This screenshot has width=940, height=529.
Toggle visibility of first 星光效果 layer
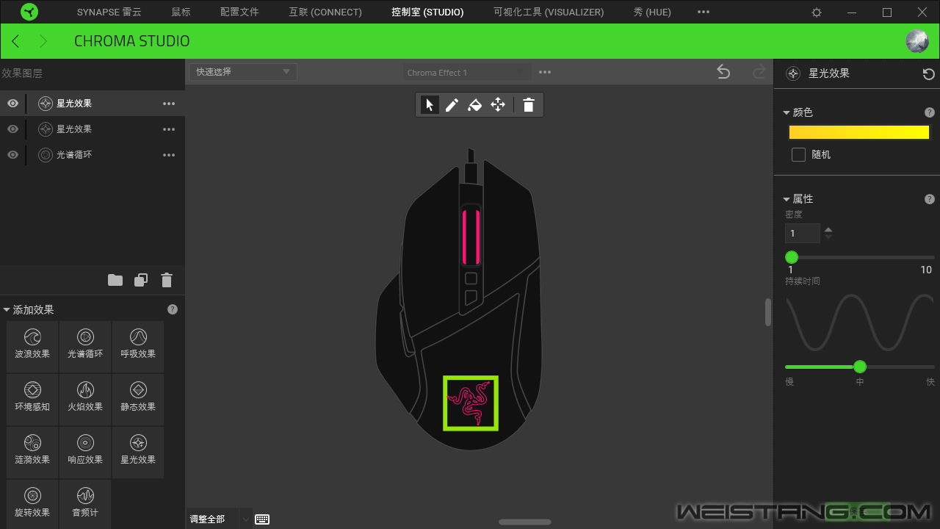12,104
